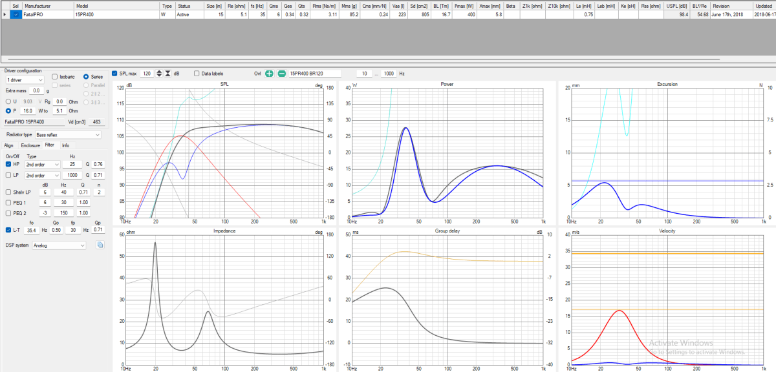Screen dimensions: 776x372
Task: Sort by the Model column header
Action: pos(116,5)
